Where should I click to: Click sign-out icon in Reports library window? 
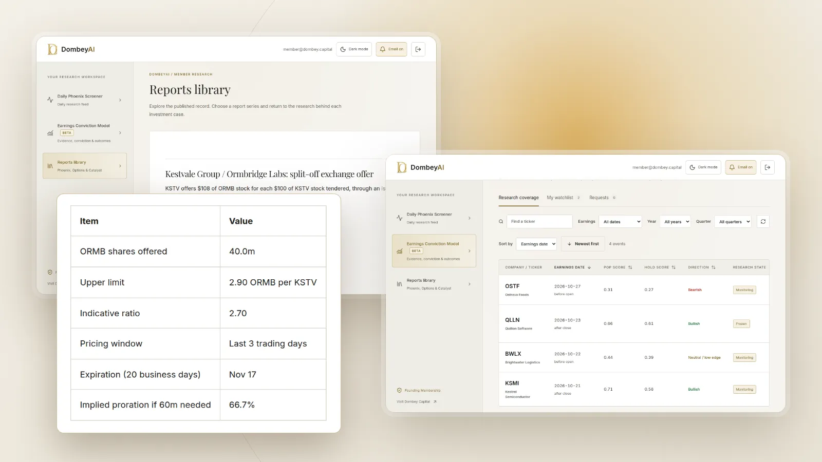[x=418, y=49]
